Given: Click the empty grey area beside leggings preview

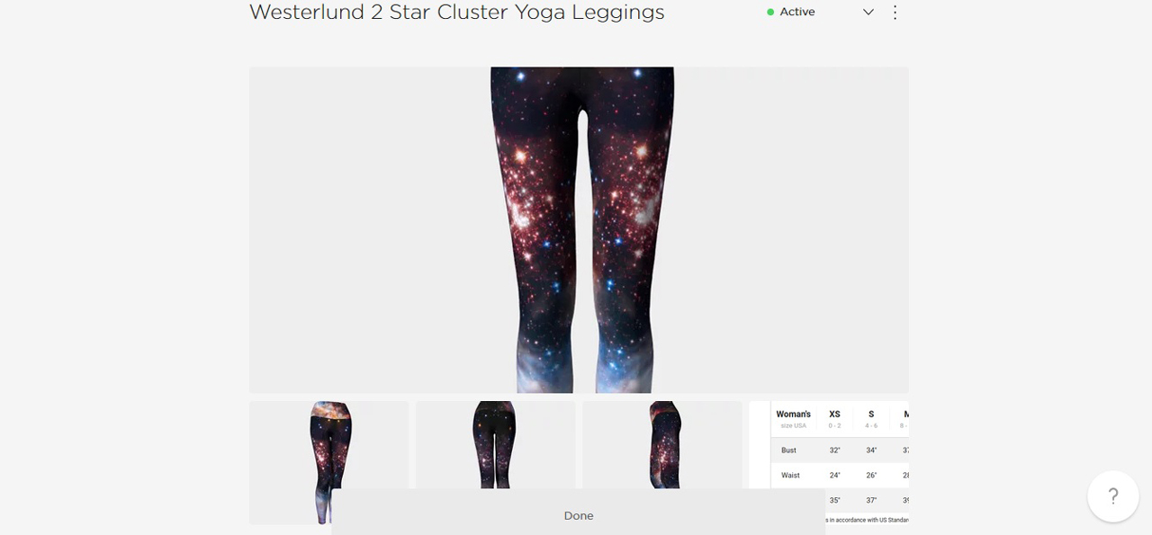Looking at the screenshot, I should tap(369, 229).
